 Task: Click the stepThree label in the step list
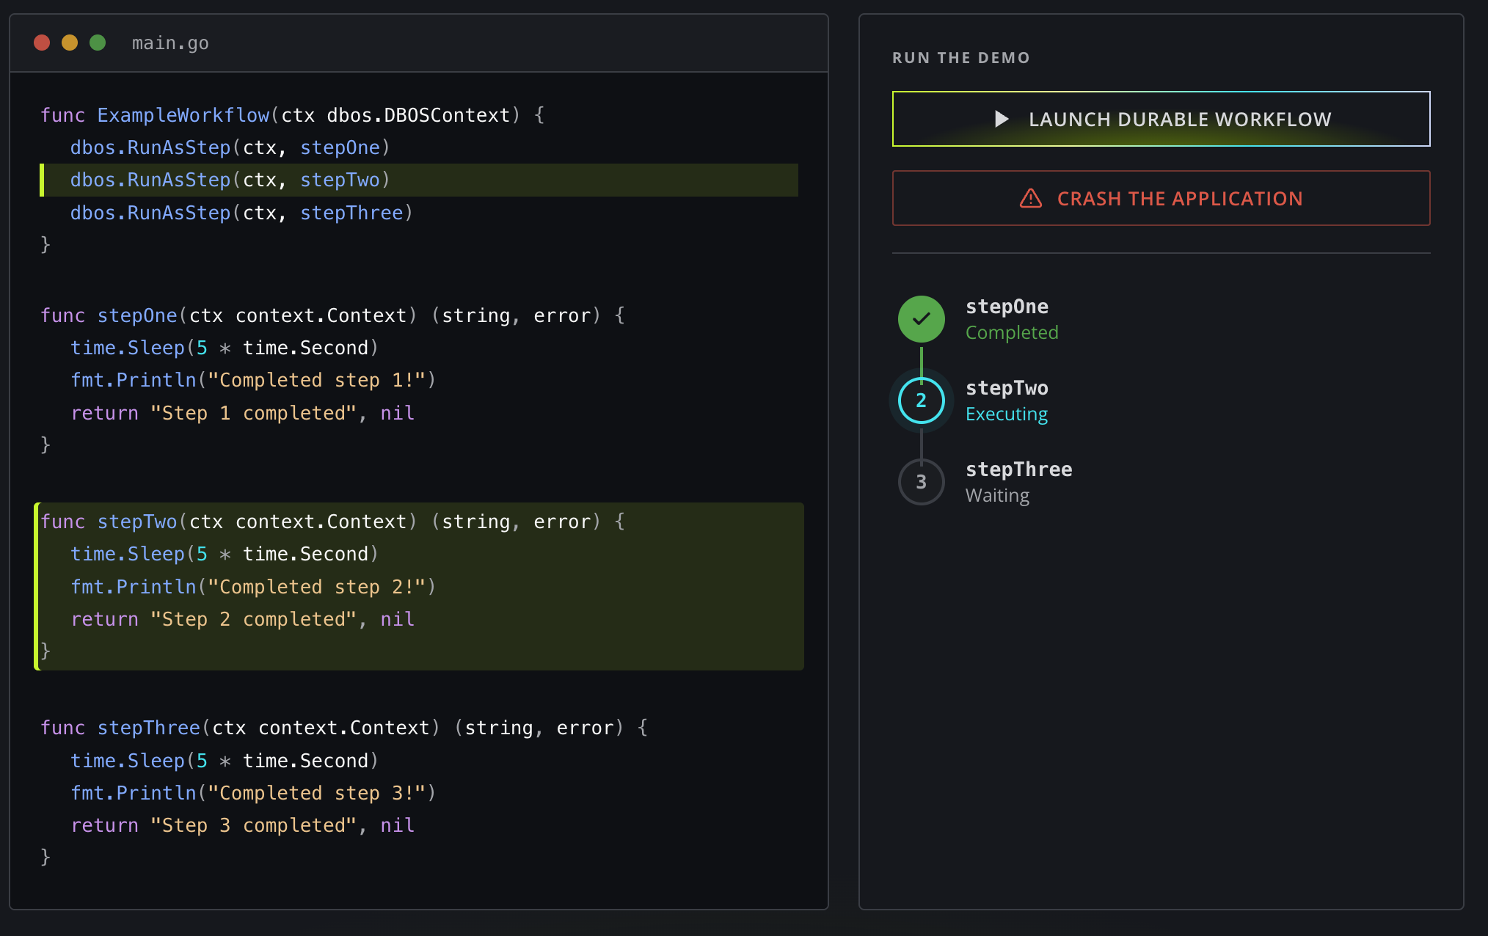coord(1019,469)
